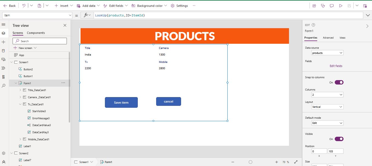
Task: Open the Insert pane from left rail
Action: pyautogui.click(x=4, y=42)
